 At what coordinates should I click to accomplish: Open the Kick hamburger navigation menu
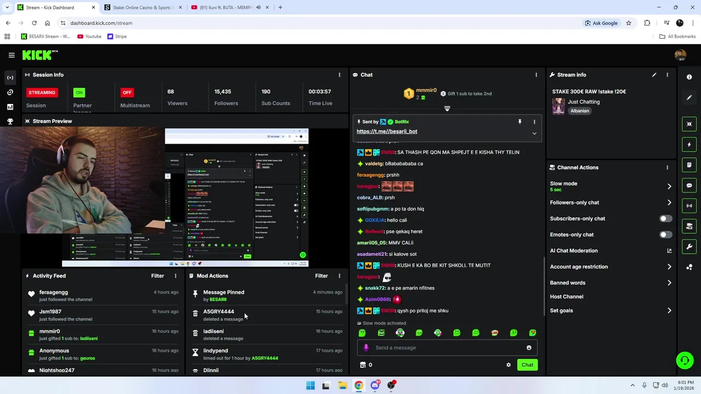[12, 55]
